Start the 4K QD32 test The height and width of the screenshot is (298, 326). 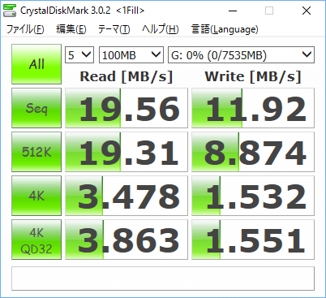pyautogui.click(x=36, y=240)
